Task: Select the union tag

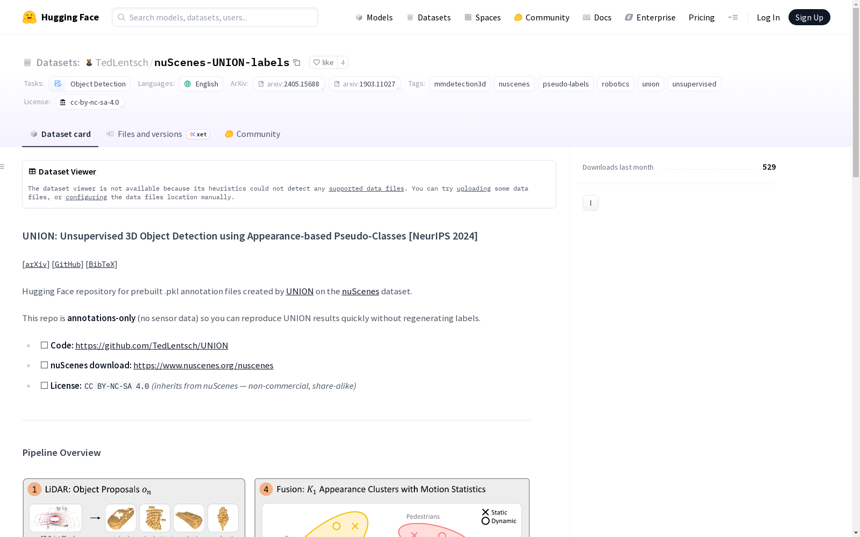Action: [651, 84]
